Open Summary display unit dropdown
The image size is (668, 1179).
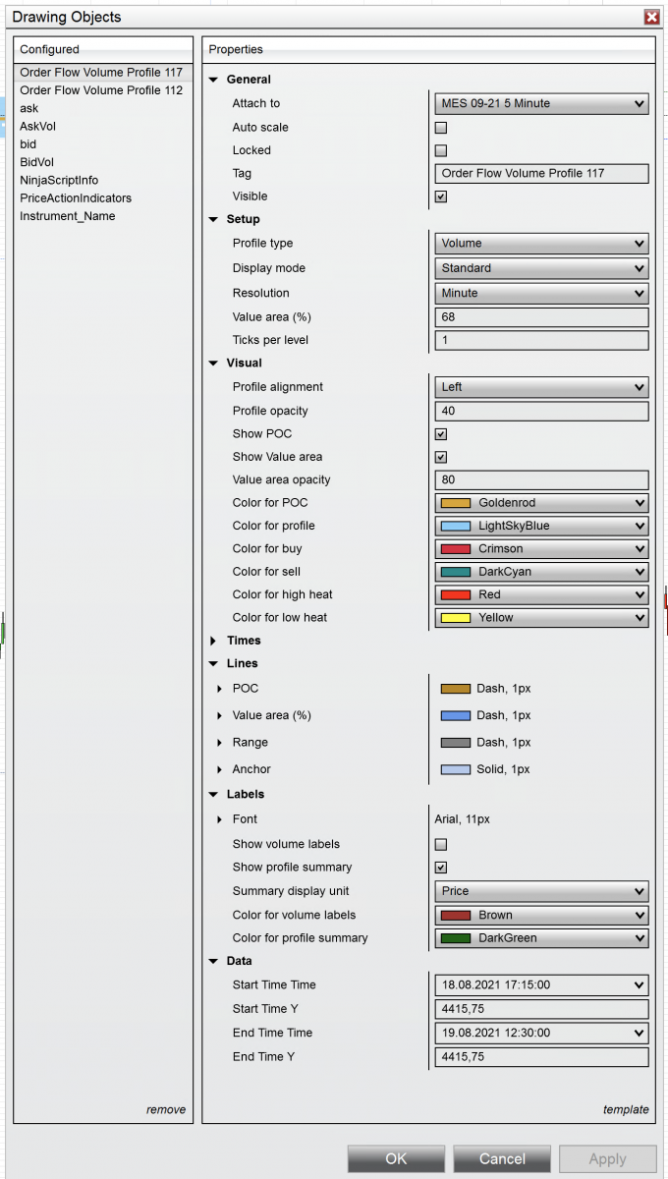[x=541, y=891]
